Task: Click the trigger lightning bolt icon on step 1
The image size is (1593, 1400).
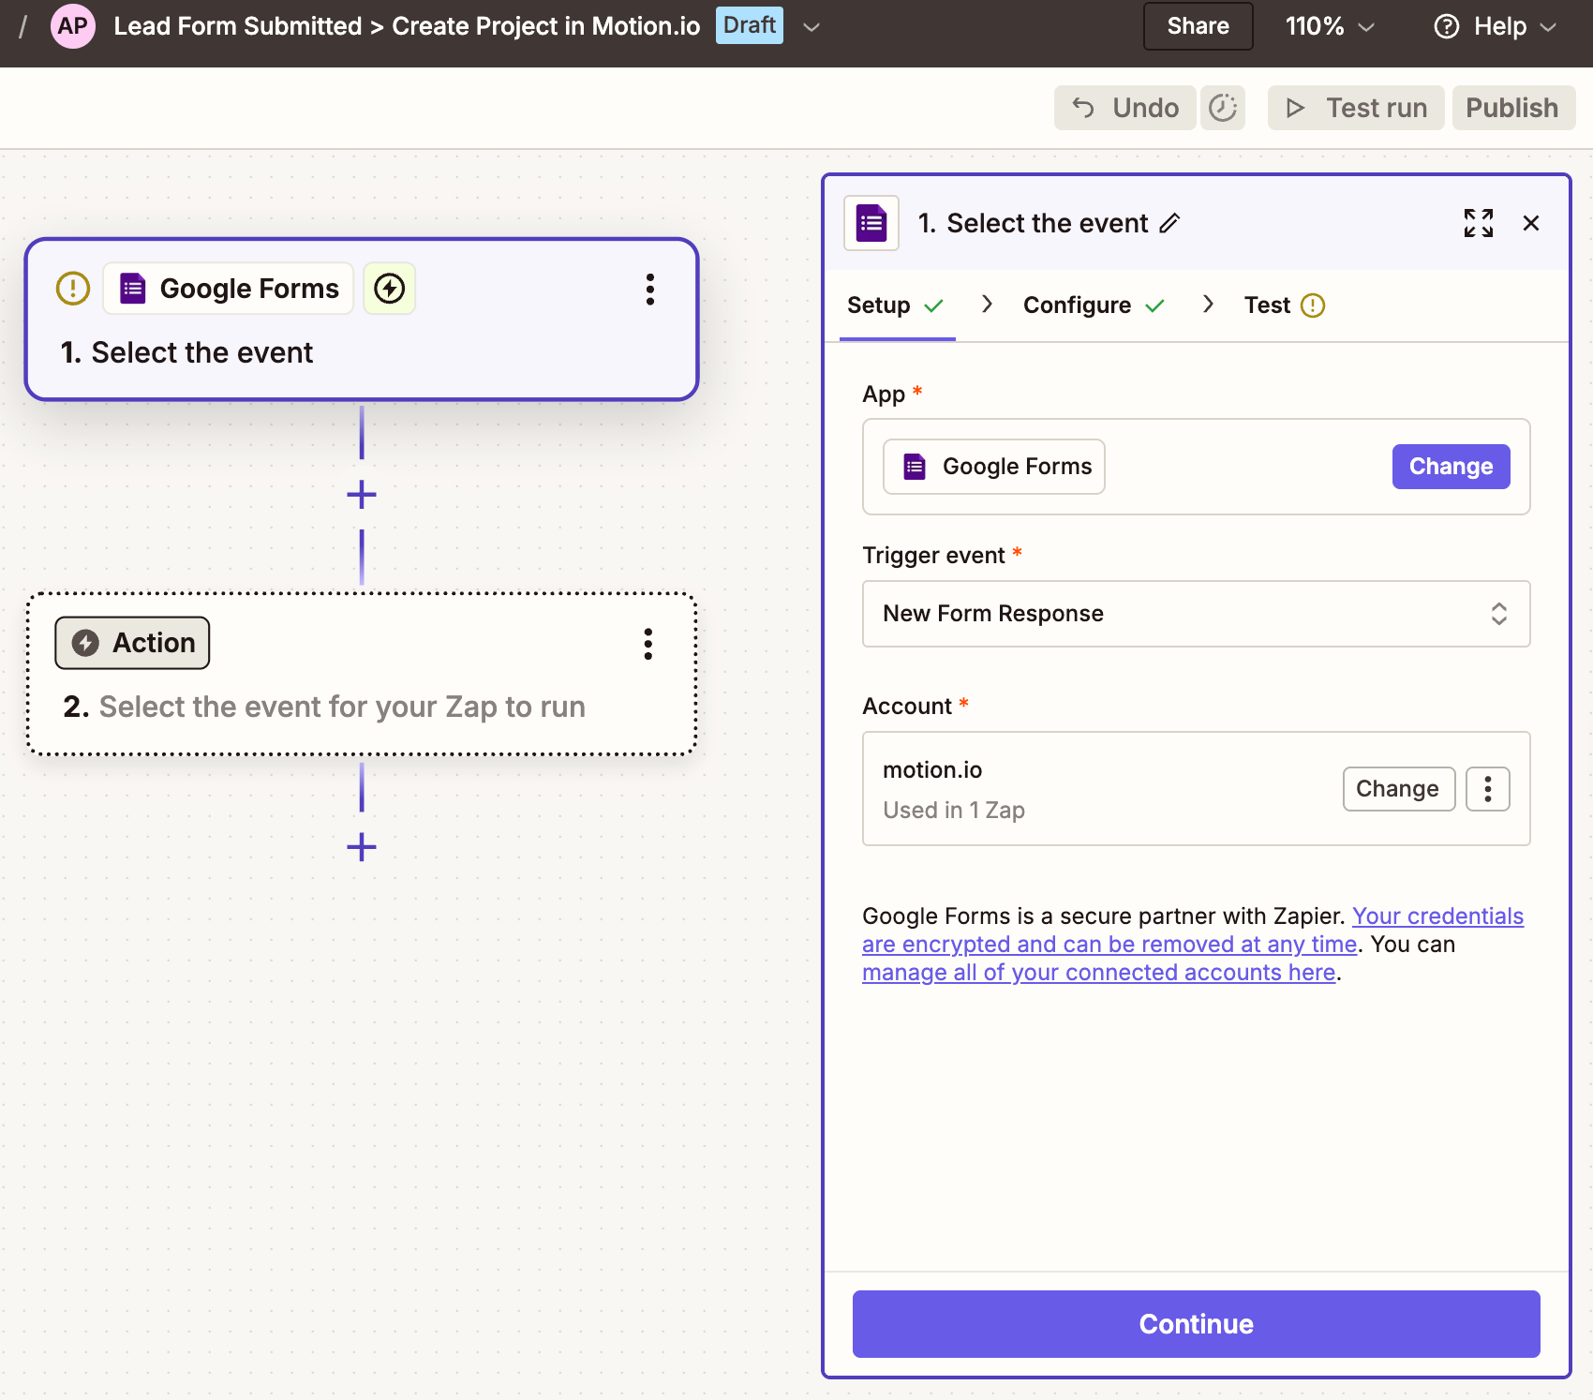Action: (390, 289)
